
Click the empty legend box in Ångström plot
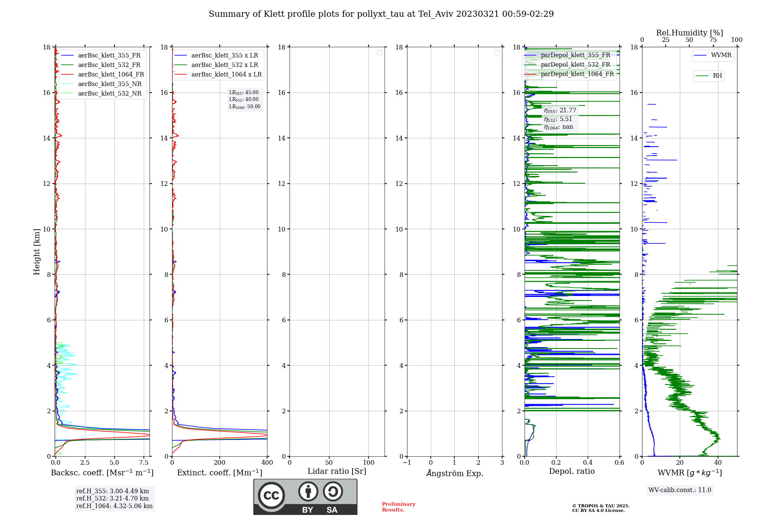point(497,53)
